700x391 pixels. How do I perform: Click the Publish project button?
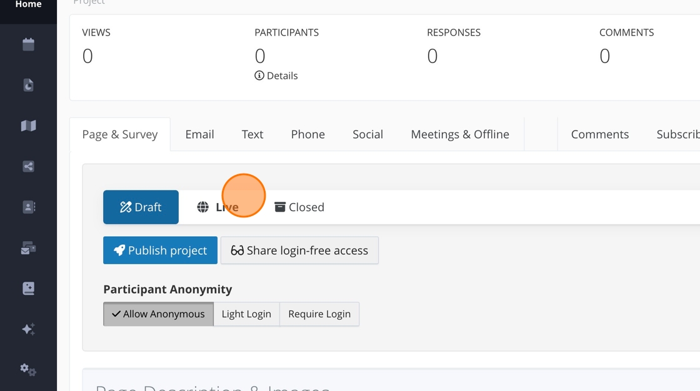[x=160, y=250]
